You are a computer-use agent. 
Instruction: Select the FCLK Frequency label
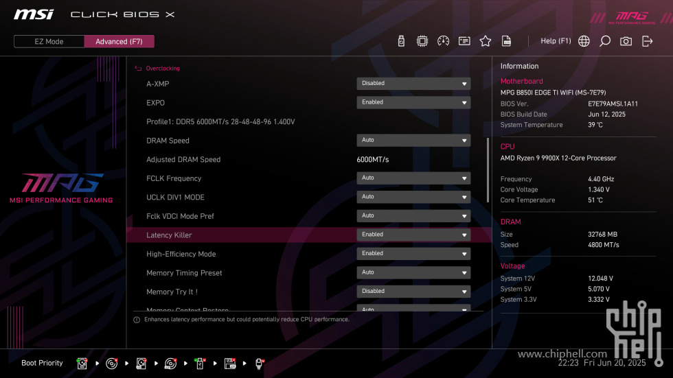(174, 178)
